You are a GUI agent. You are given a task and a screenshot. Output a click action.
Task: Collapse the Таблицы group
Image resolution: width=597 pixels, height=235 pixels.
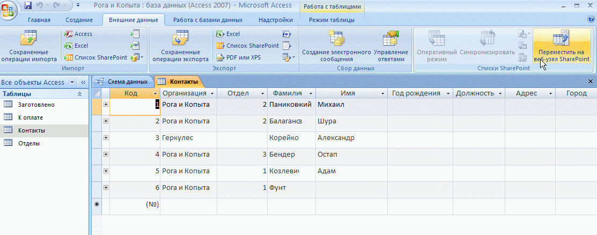(79, 94)
